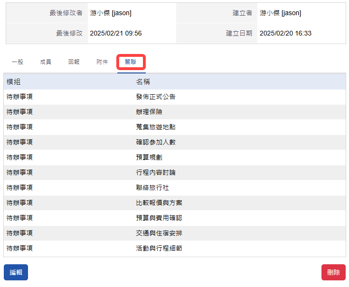Open the 比較報價與方案 entry

159,203
